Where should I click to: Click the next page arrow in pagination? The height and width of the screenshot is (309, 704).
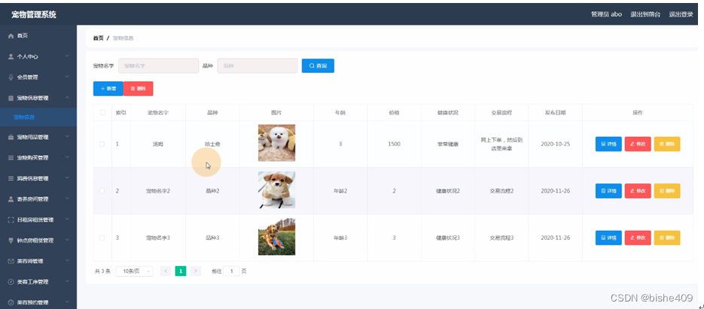pyautogui.click(x=195, y=271)
